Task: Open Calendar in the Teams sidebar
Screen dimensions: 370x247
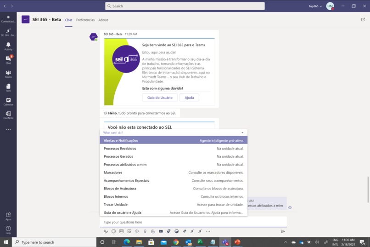Action: (x=8, y=102)
